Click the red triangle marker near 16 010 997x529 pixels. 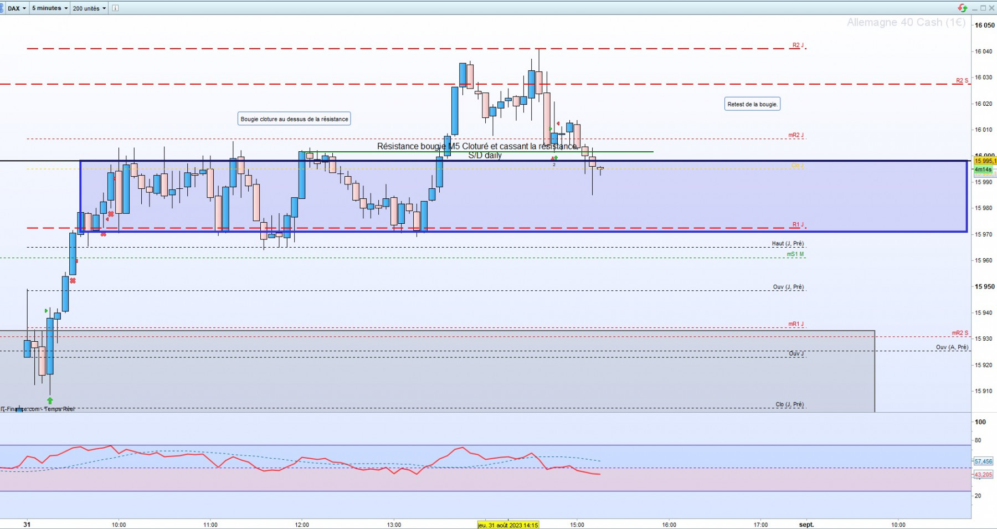pos(558,124)
